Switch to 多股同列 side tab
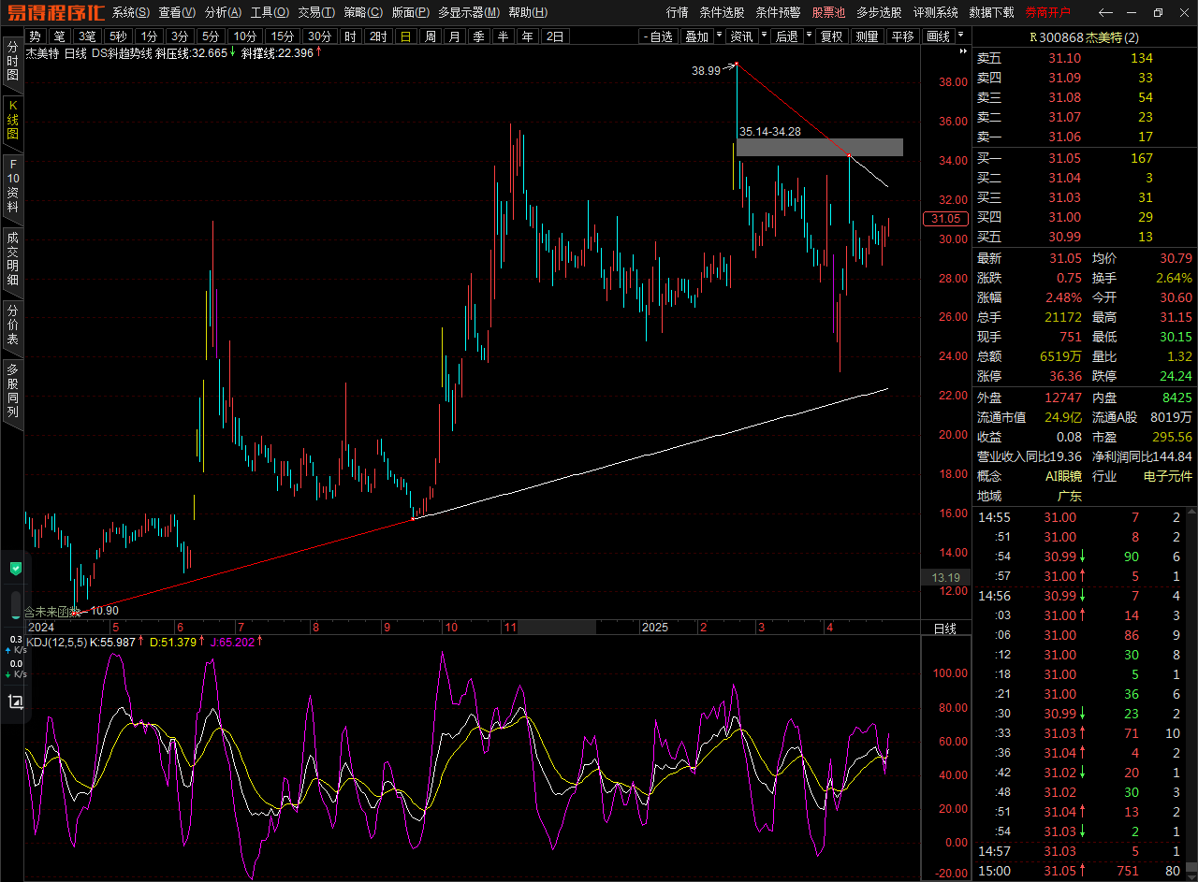1198x882 pixels. click(x=13, y=393)
